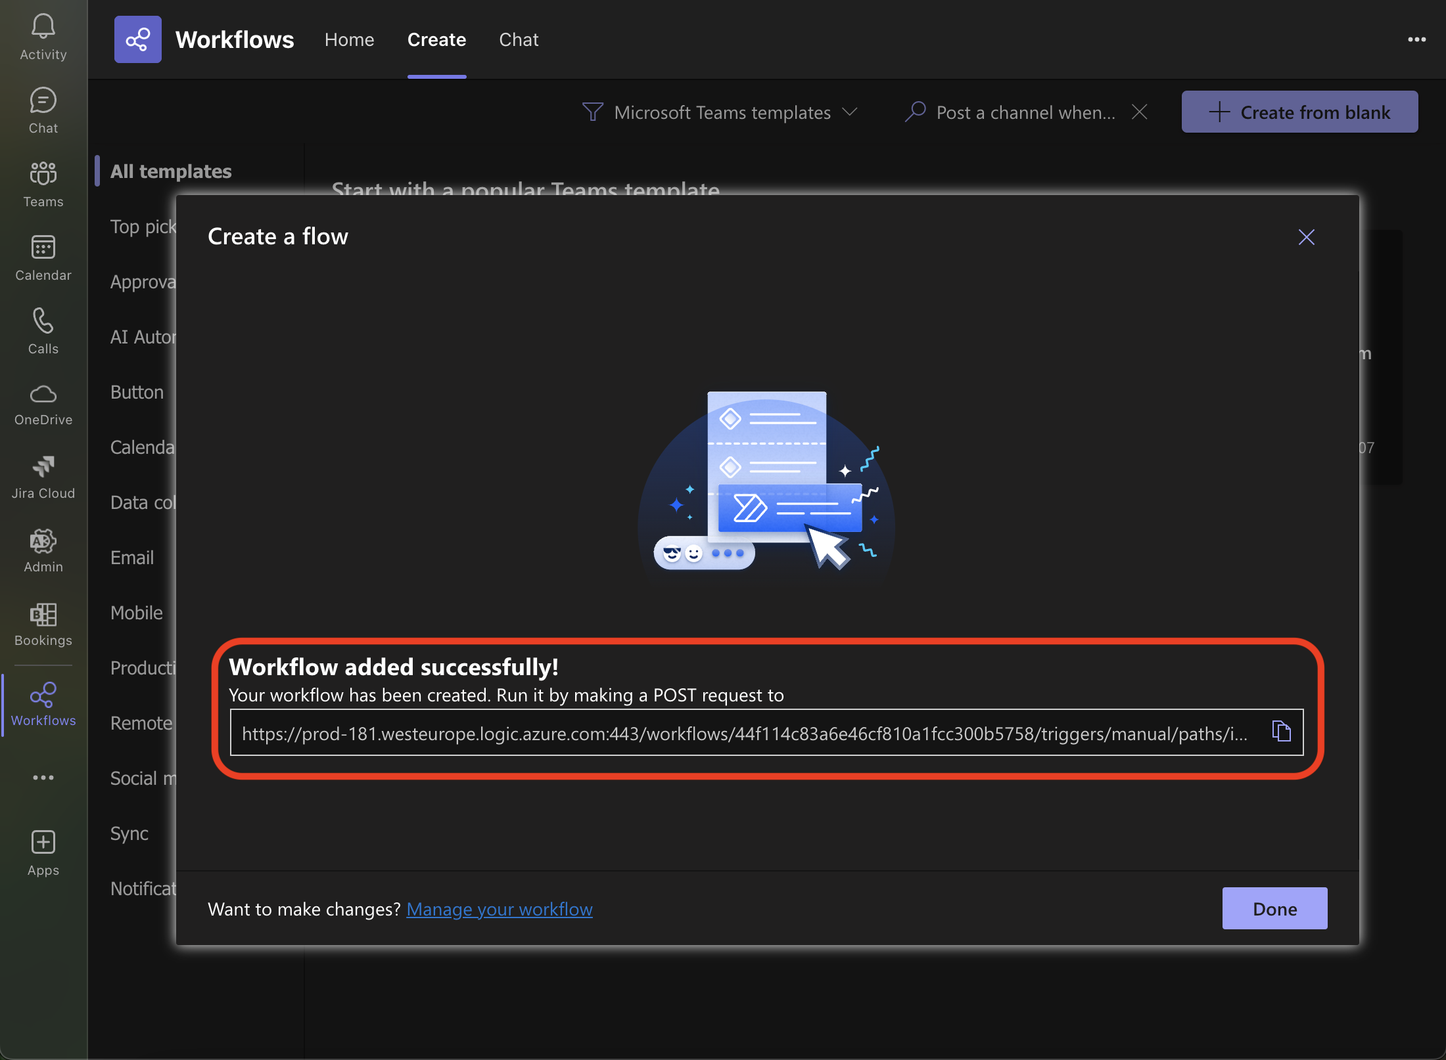Switch to the Home tab
The height and width of the screenshot is (1060, 1446).
(x=349, y=39)
